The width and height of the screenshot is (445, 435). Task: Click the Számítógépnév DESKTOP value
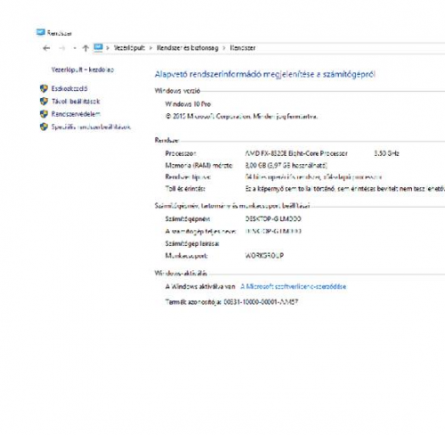pos(273,219)
